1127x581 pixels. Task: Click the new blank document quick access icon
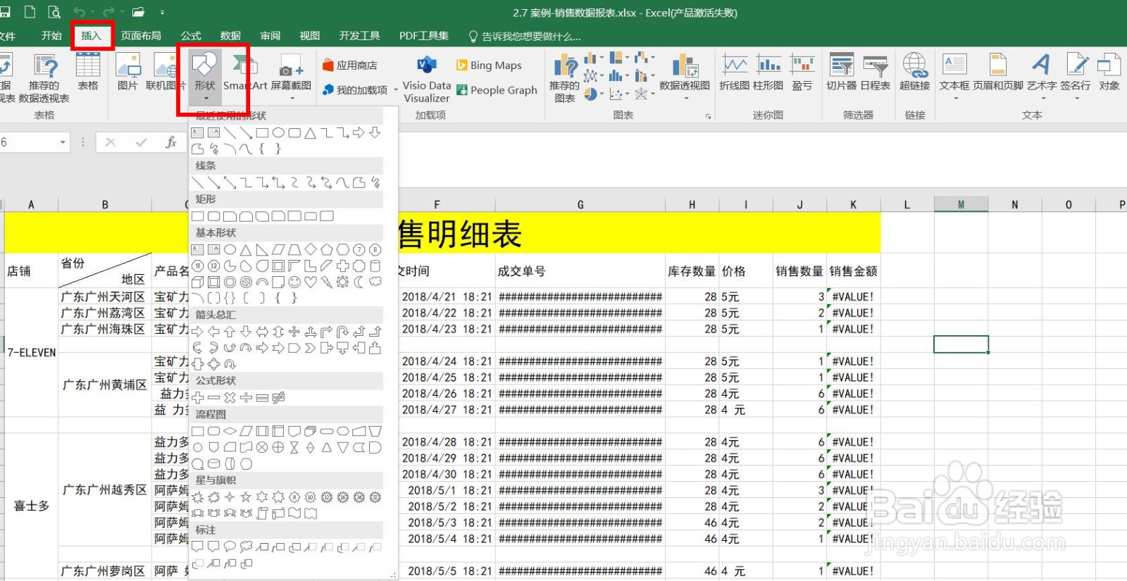tap(30, 12)
